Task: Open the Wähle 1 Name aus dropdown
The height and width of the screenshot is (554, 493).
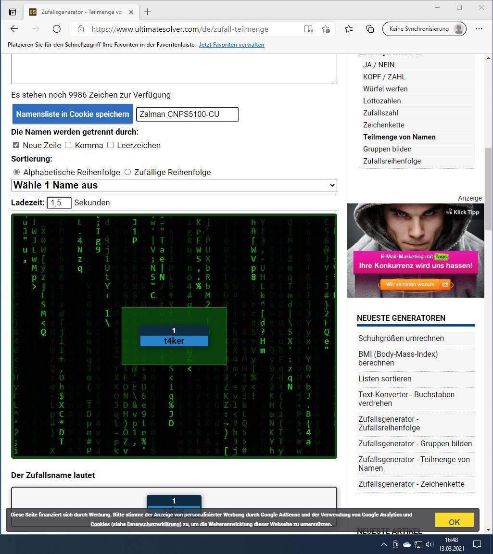Action: pos(174,185)
